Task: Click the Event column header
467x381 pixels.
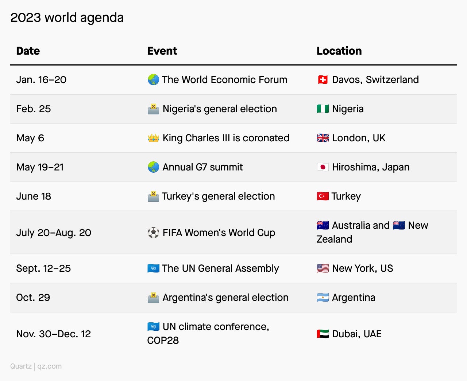Action: click(162, 51)
